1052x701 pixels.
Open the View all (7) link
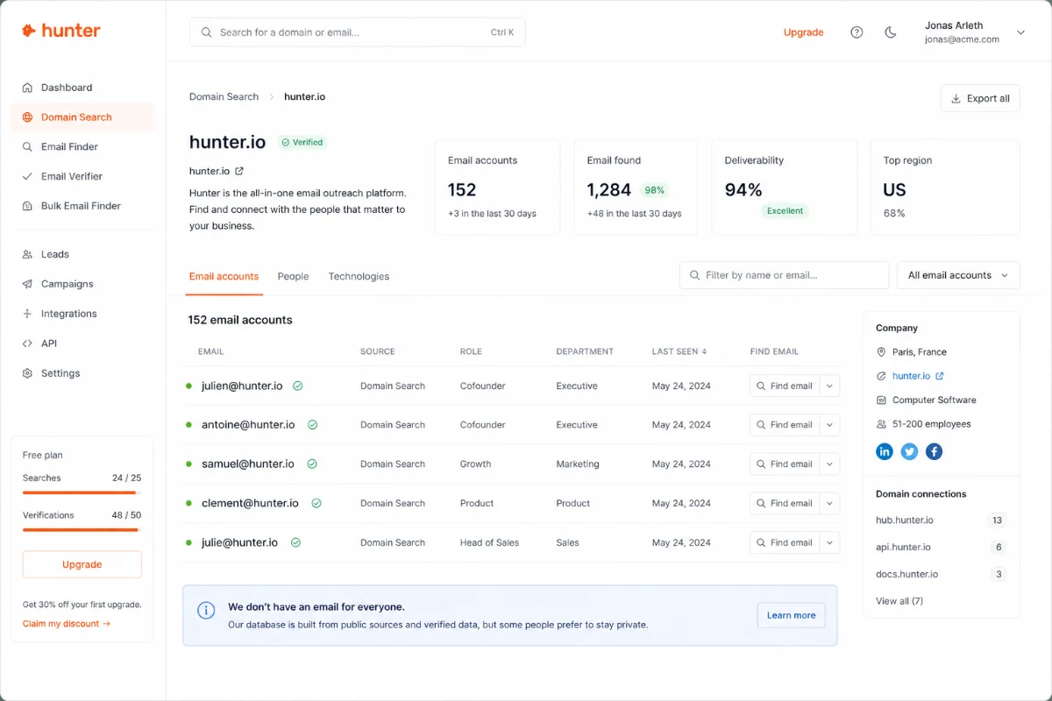[x=899, y=601]
